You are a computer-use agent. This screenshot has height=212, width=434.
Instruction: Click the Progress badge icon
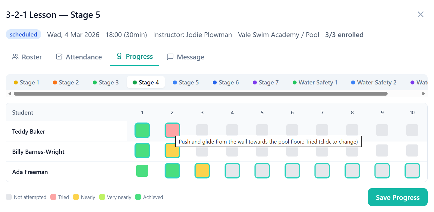[119, 56]
